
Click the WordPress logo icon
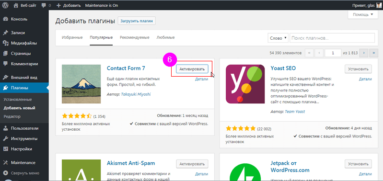pyautogui.click(x=6, y=5)
